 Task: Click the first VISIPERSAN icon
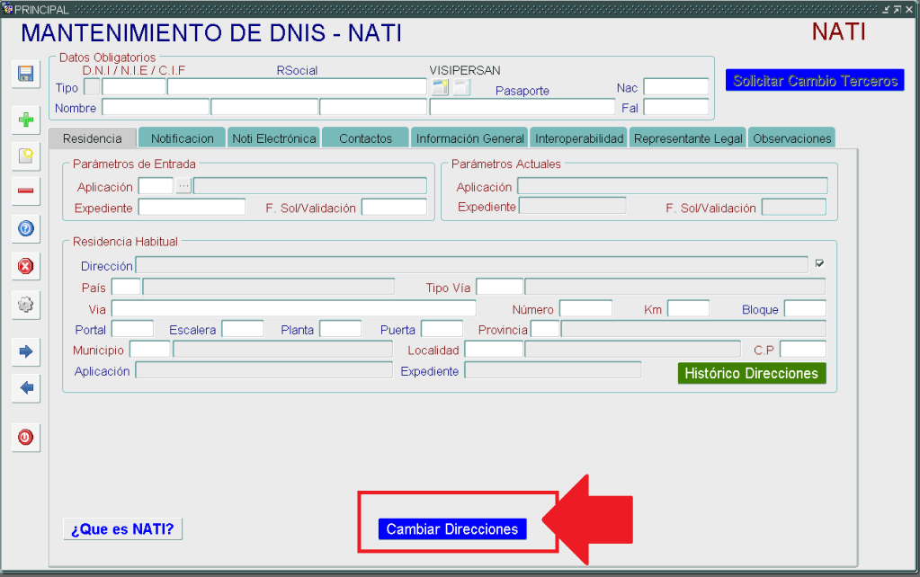440,87
